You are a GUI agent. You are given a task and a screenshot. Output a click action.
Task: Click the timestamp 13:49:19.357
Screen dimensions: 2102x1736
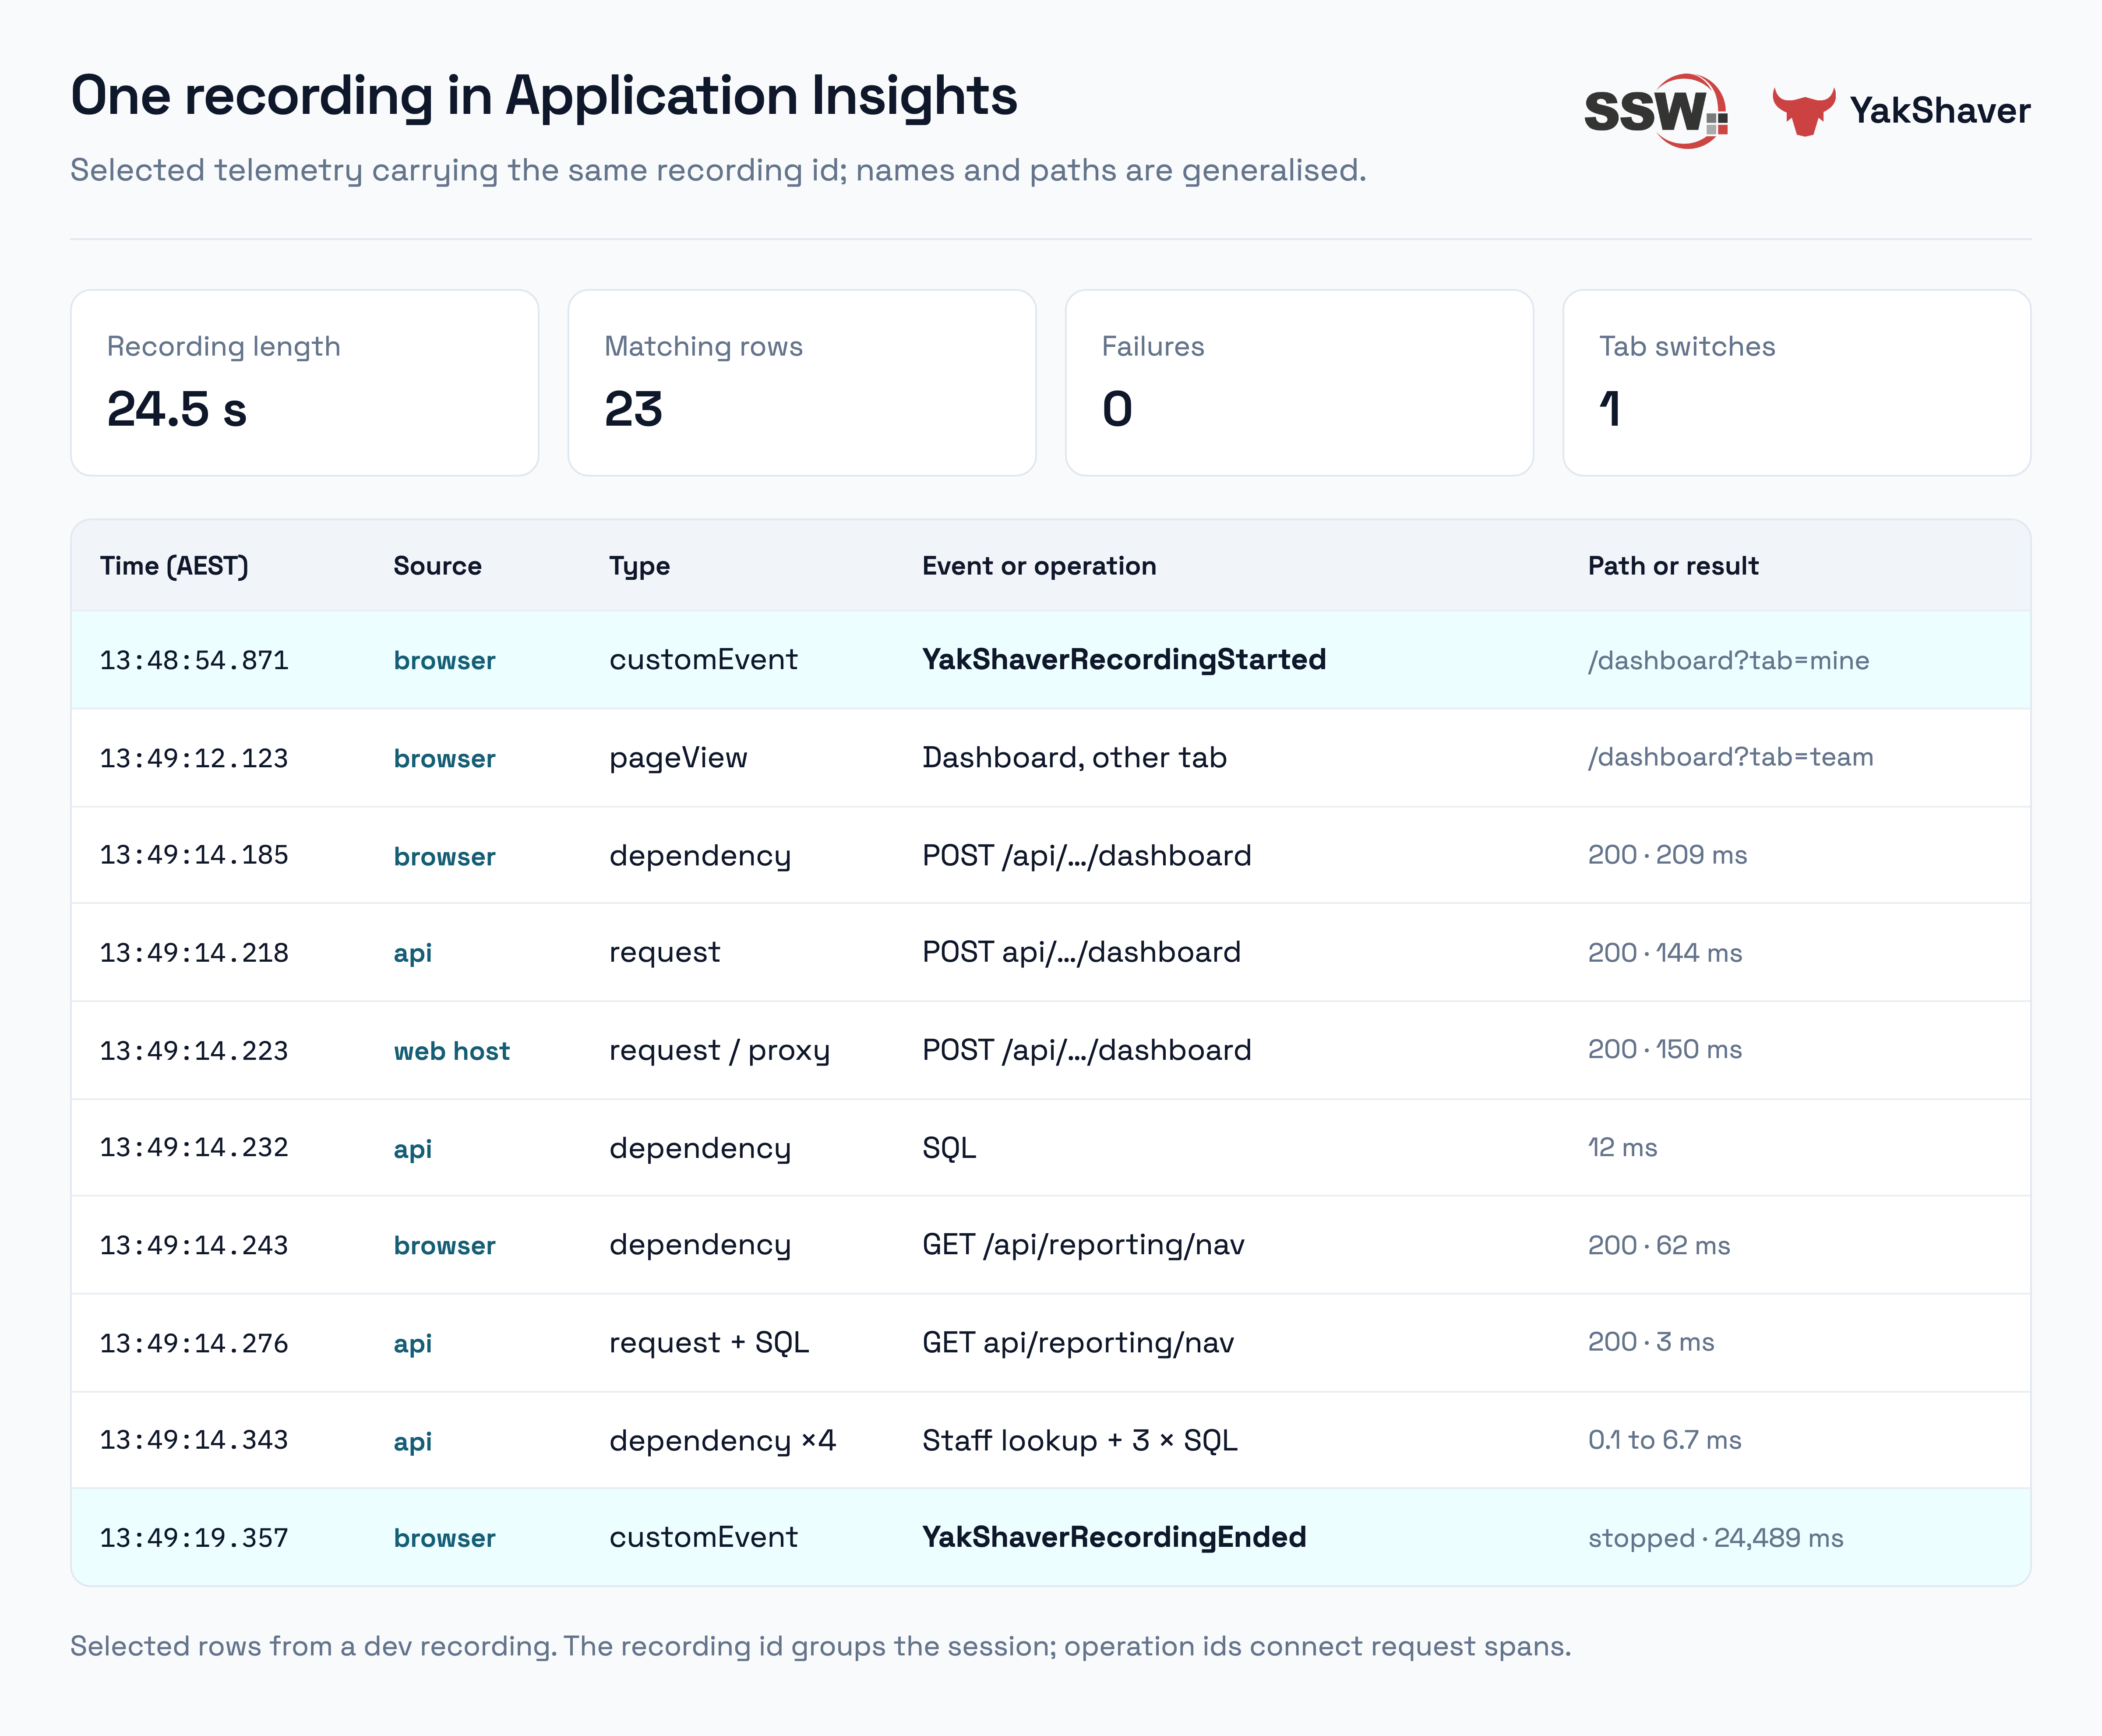[x=194, y=1539]
